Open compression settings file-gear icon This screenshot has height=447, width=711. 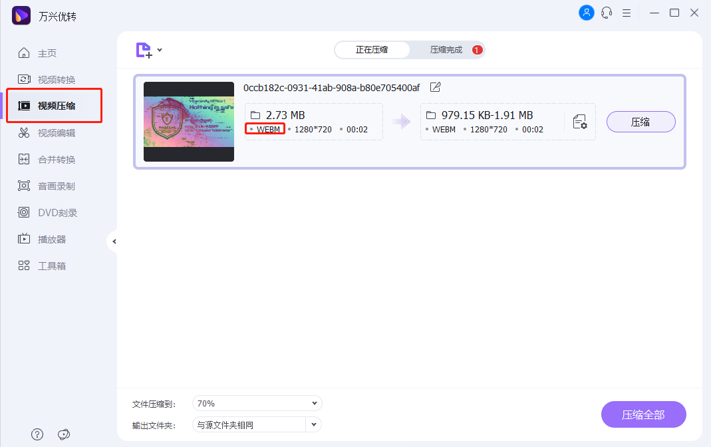580,122
